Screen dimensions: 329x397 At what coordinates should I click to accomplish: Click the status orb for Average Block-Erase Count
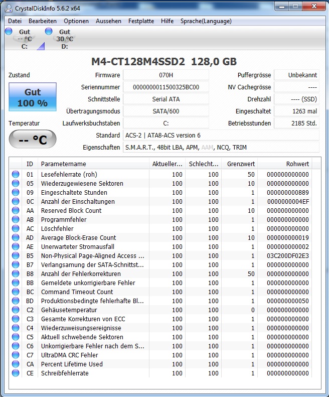tap(16, 237)
